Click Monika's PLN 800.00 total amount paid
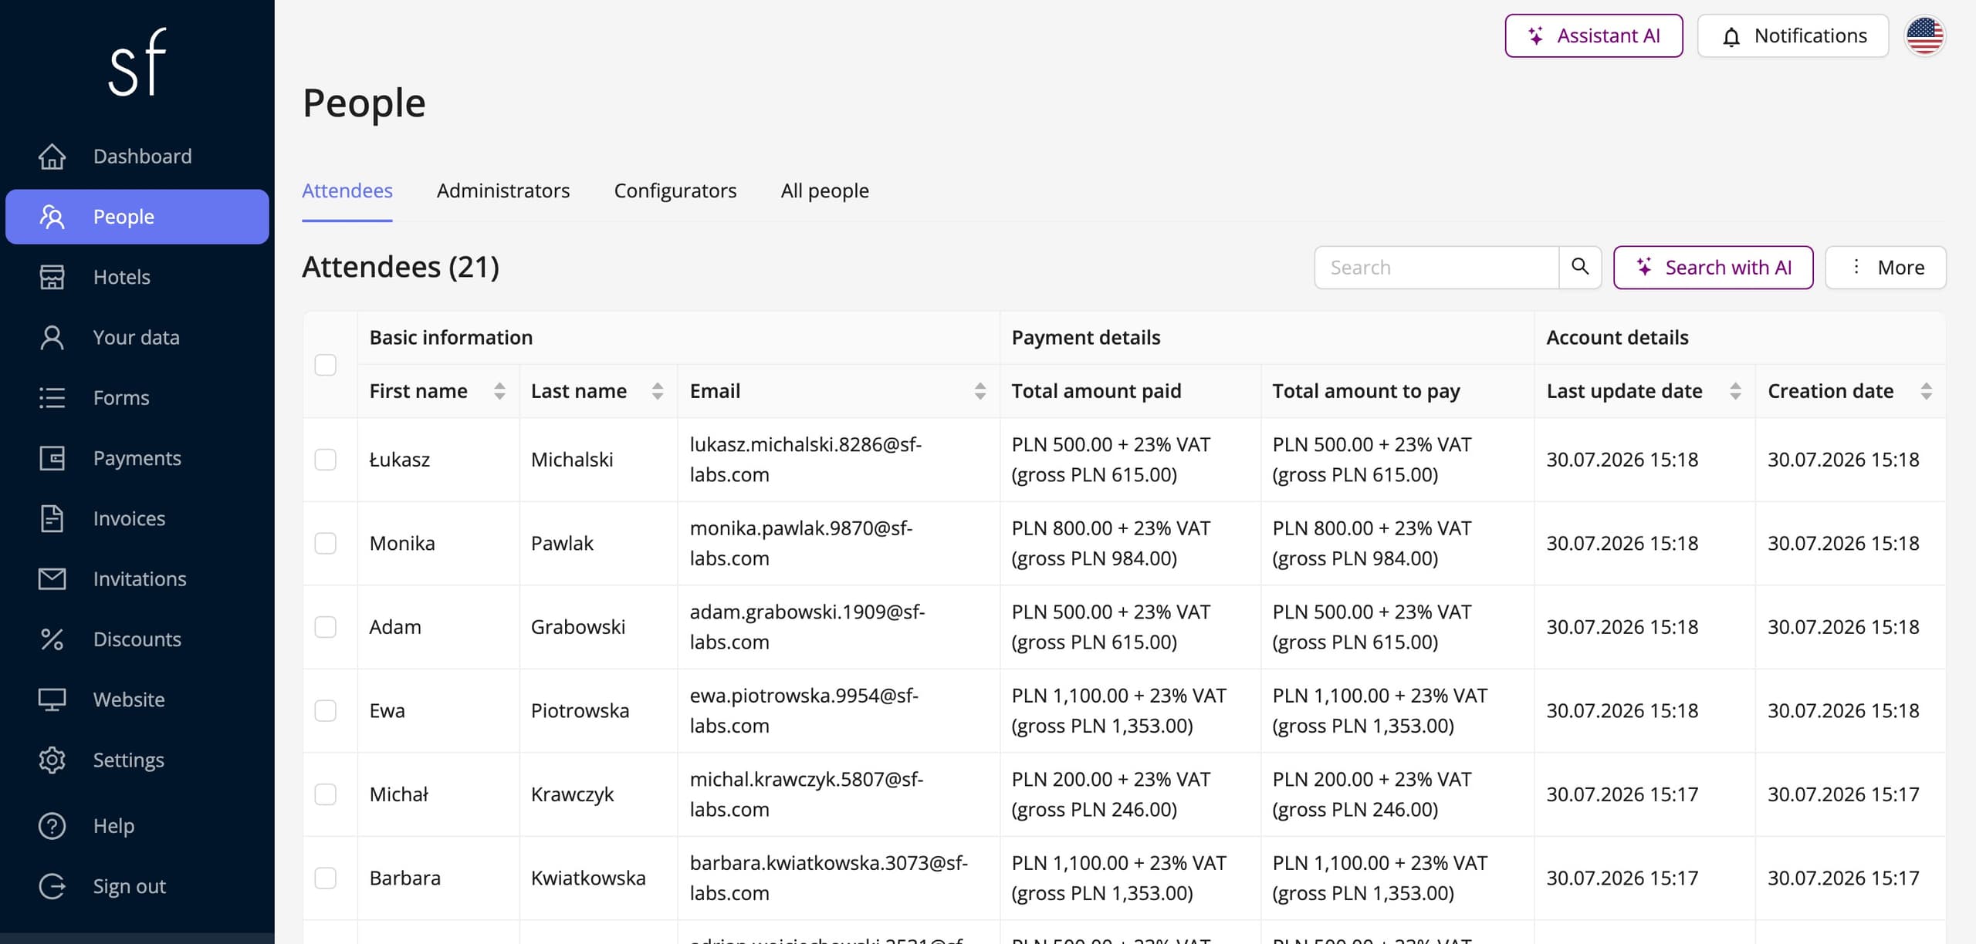Screen dimensions: 1976x944 click(1111, 543)
